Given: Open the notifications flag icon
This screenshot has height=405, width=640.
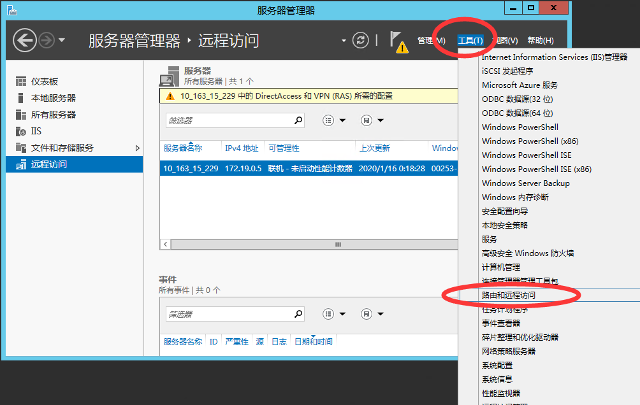Looking at the screenshot, I should tap(396, 40).
